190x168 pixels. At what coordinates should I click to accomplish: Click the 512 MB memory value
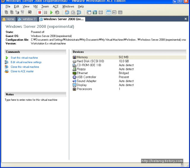[123, 57]
